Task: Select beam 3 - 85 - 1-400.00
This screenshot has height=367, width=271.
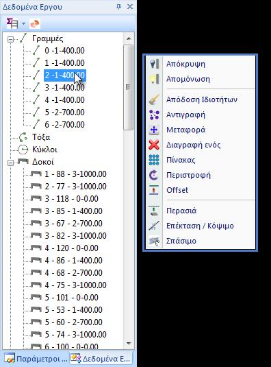Action: [x=73, y=211]
